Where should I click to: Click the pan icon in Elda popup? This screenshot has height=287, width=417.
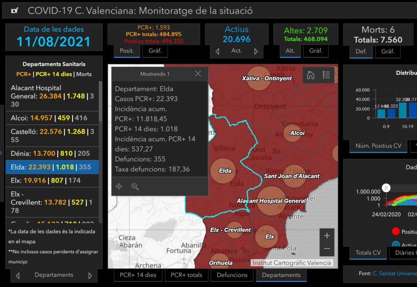[119, 186]
